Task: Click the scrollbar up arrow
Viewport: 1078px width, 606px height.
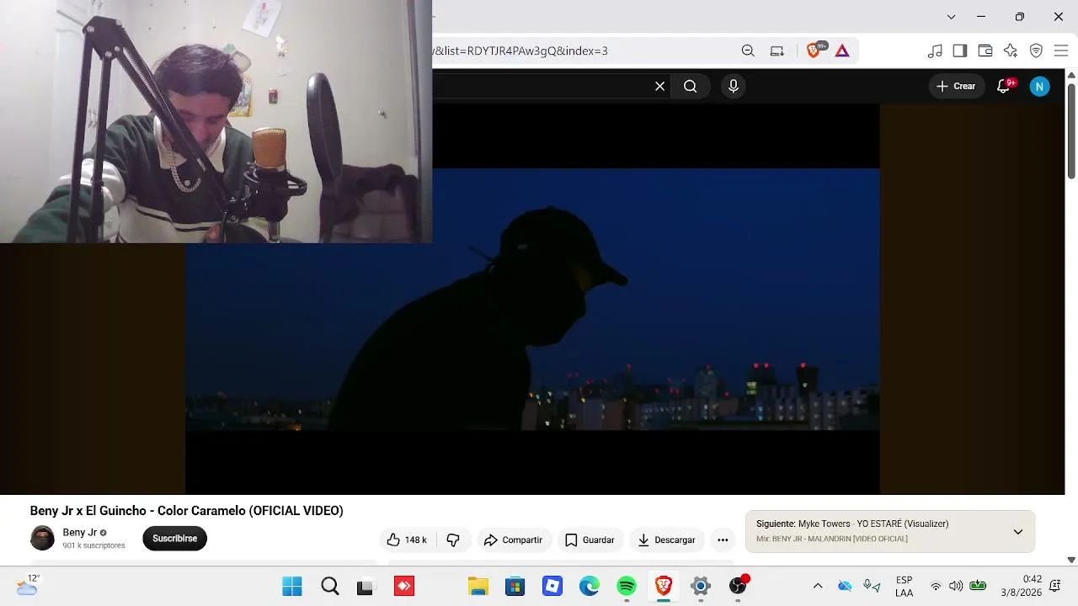Action: pyautogui.click(x=1071, y=75)
